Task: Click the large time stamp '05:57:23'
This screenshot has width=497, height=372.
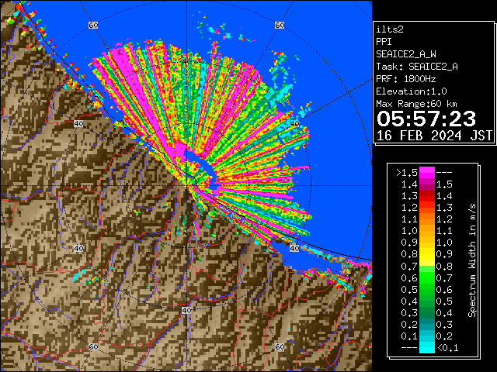Action: point(426,119)
